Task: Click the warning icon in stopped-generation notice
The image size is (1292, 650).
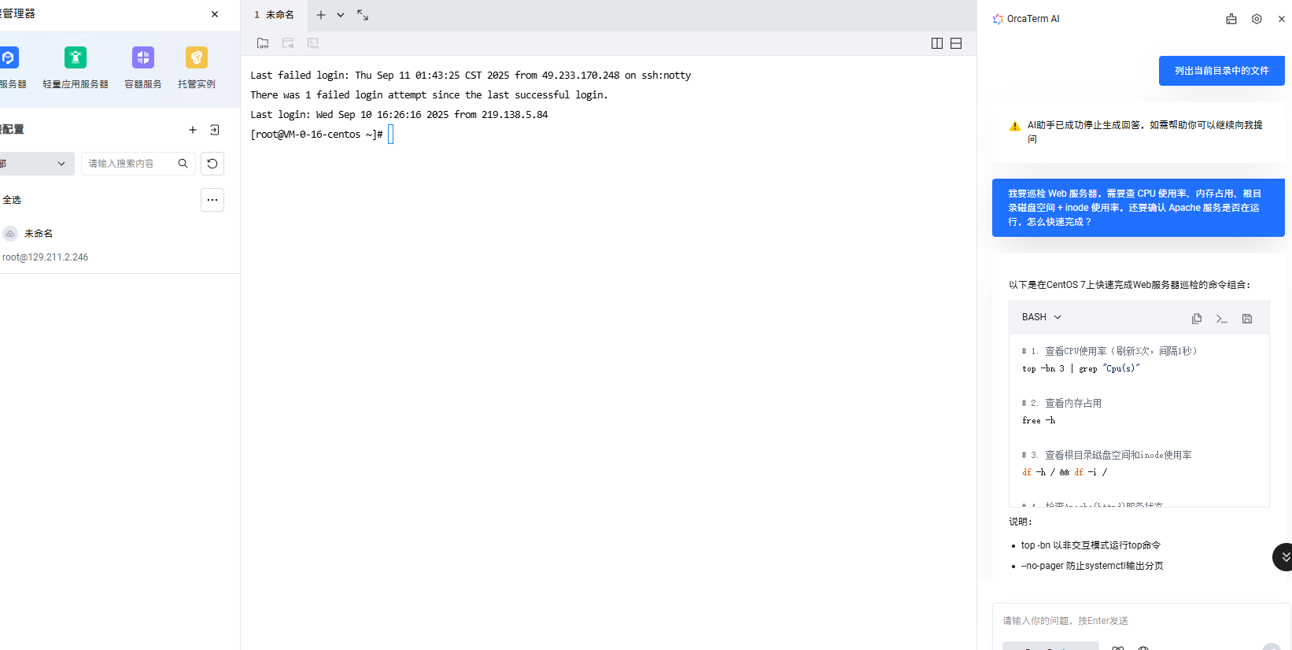Action: click(1015, 126)
